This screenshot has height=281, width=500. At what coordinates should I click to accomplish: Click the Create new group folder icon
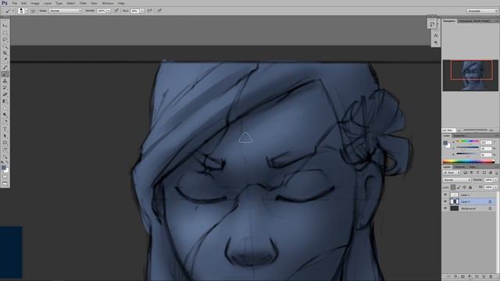[477, 277]
